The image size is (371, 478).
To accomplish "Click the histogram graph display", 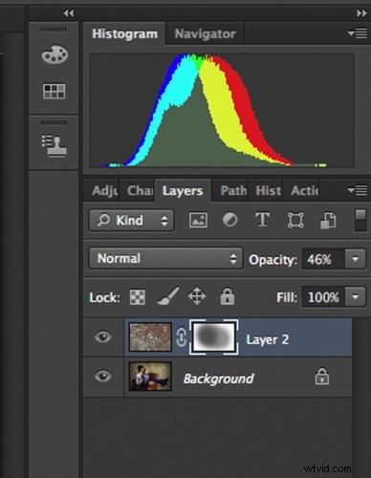I will pos(222,110).
